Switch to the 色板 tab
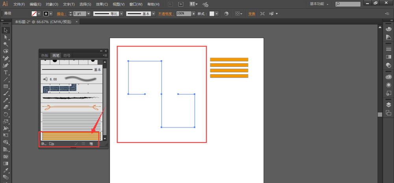Screen dimensions: 394x183 [45, 55]
